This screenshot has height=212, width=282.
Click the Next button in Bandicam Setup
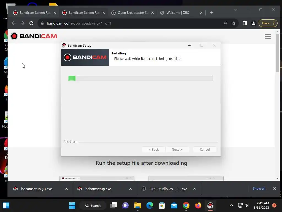(x=177, y=149)
